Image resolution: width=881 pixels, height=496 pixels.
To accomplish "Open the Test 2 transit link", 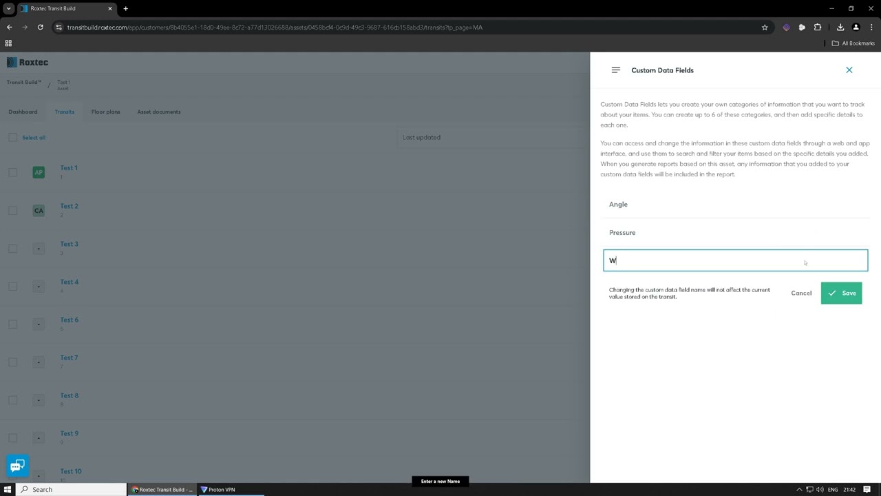I will (x=69, y=206).
